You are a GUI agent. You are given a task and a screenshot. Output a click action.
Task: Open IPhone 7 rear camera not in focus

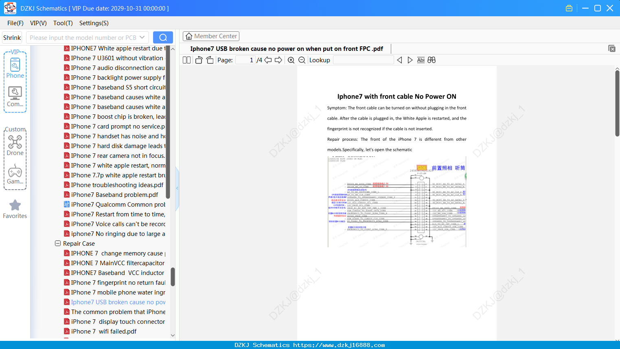[118, 156]
